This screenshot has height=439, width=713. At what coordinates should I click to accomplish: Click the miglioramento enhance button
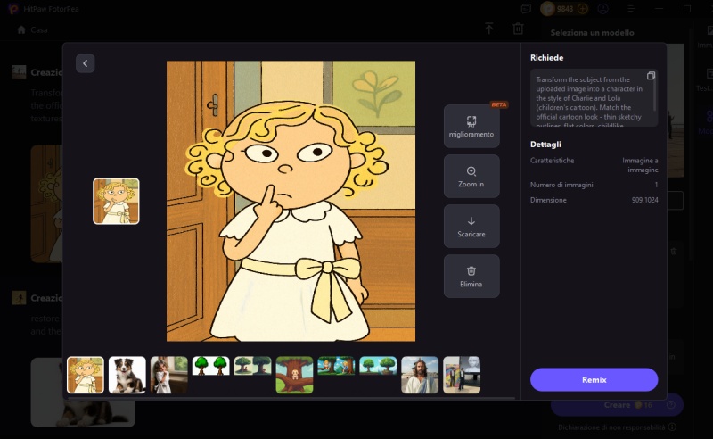click(471, 126)
